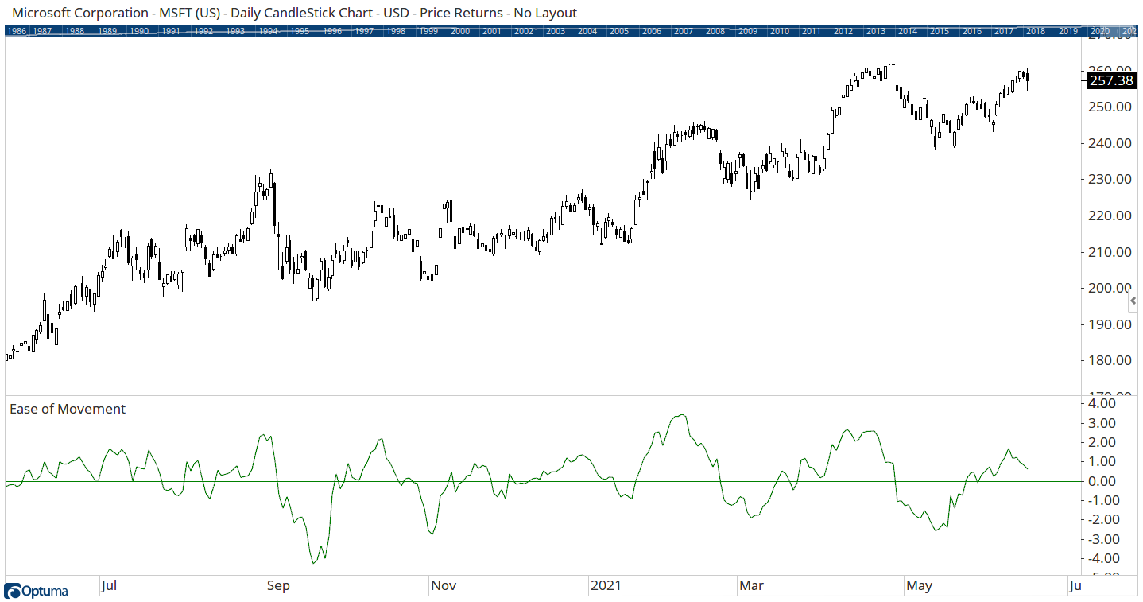Screen dimensions: 1143x602
Task: Click the Nov label on the date axis
Action: (444, 586)
